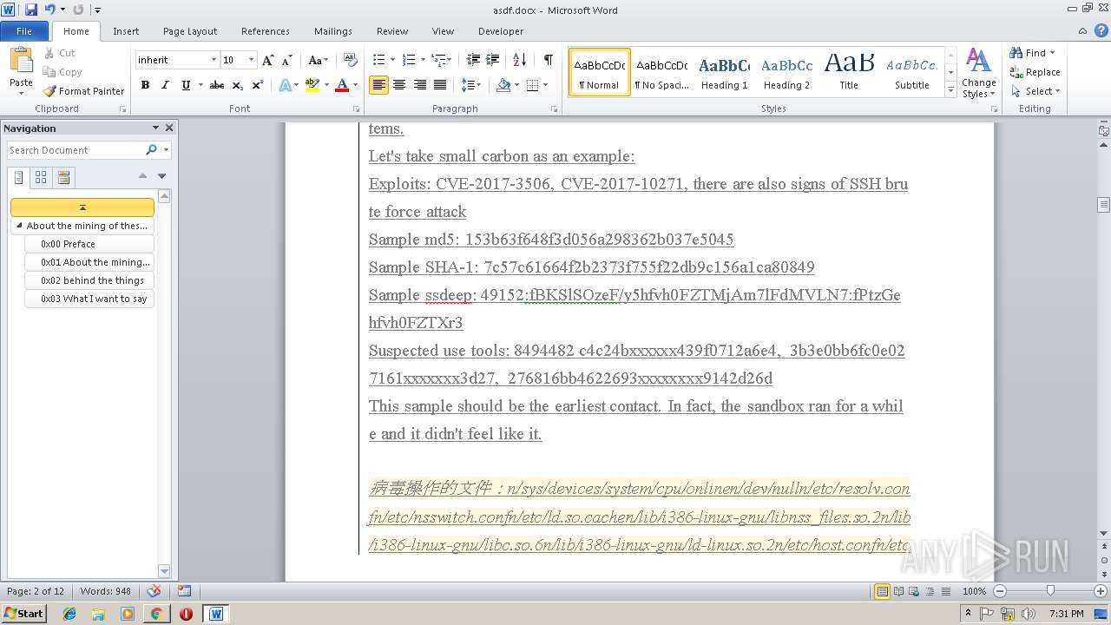Toggle Italic formatting
This screenshot has height=625, width=1111.
[165, 85]
